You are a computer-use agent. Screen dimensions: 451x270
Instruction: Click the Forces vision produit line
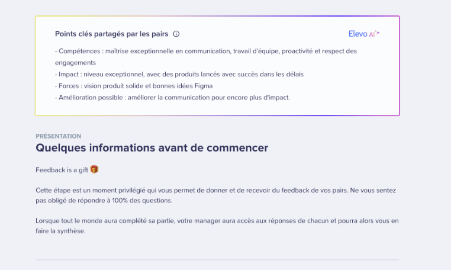point(134,86)
